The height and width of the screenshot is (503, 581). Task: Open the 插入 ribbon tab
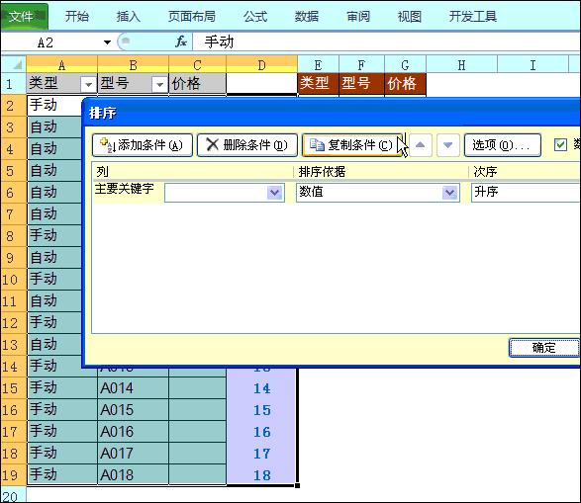(x=129, y=16)
